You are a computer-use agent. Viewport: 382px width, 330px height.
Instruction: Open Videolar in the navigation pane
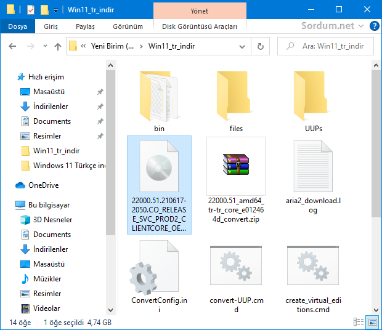tap(40, 308)
